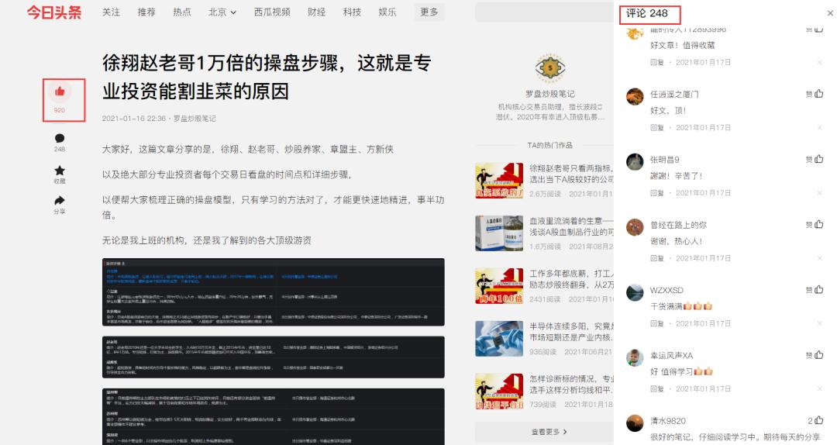Image resolution: width=837 pixels, height=445 pixels.
Task: Open article 工作多年都底薪
Action: 571,279
